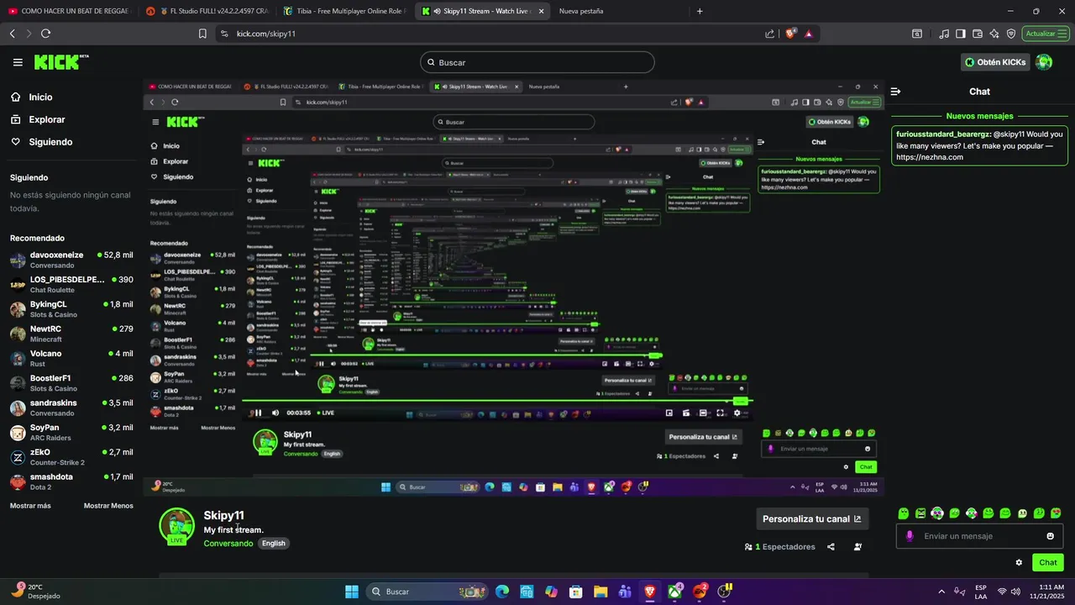Open recommended channel Volcano
Image resolution: width=1075 pixels, height=605 pixels.
[71, 358]
